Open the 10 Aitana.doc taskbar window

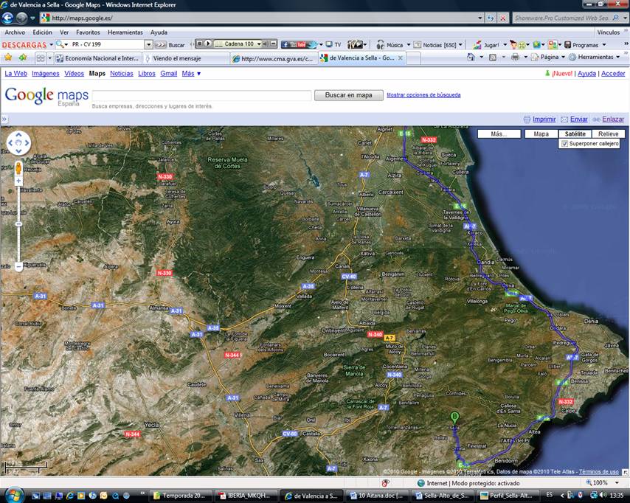click(377, 496)
